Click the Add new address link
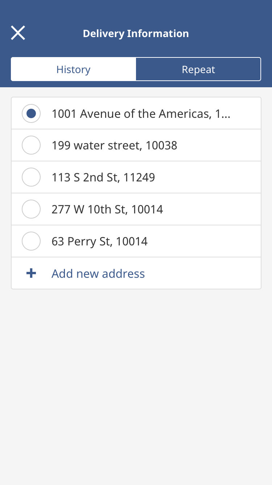The width and height of the screenshot is (272, 485). (98, 273)
